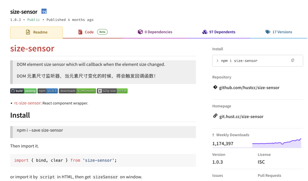
Task: Click the inline script code word
Action: tap(47, 177)
